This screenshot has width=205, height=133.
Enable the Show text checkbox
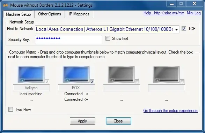[x=108, y=38]
